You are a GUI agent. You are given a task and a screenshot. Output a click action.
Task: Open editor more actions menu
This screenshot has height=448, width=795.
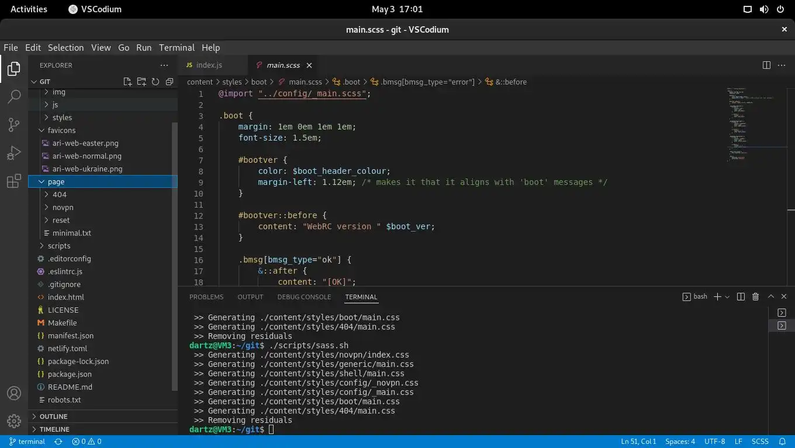point(782,65)
